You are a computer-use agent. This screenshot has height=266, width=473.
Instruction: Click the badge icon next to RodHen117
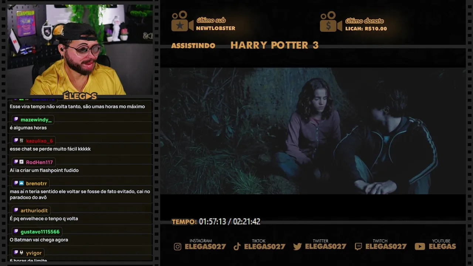tap(21, 162)
